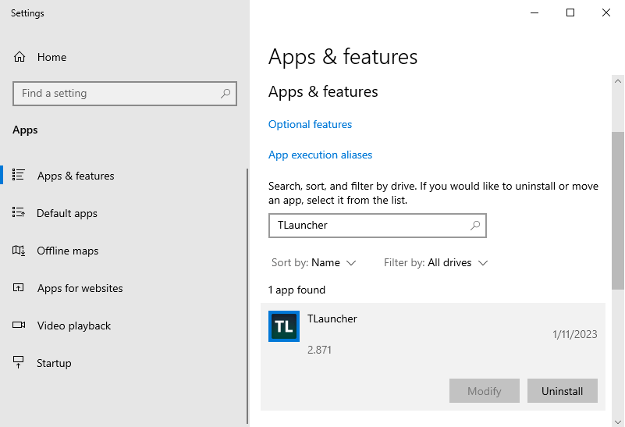Open the Home settings page
The width and height of the screenshot is (625, 427).
pos(51,57)
